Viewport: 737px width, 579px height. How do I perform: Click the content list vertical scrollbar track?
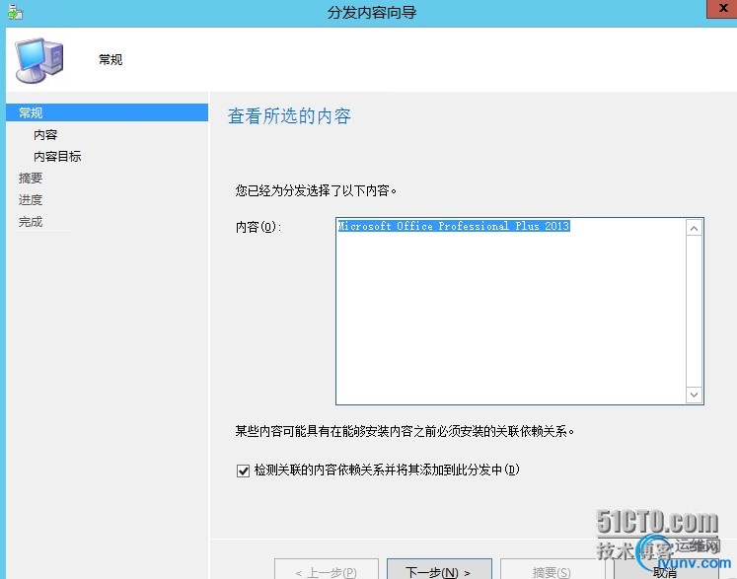pyautogui.click(x=695, y=312)
